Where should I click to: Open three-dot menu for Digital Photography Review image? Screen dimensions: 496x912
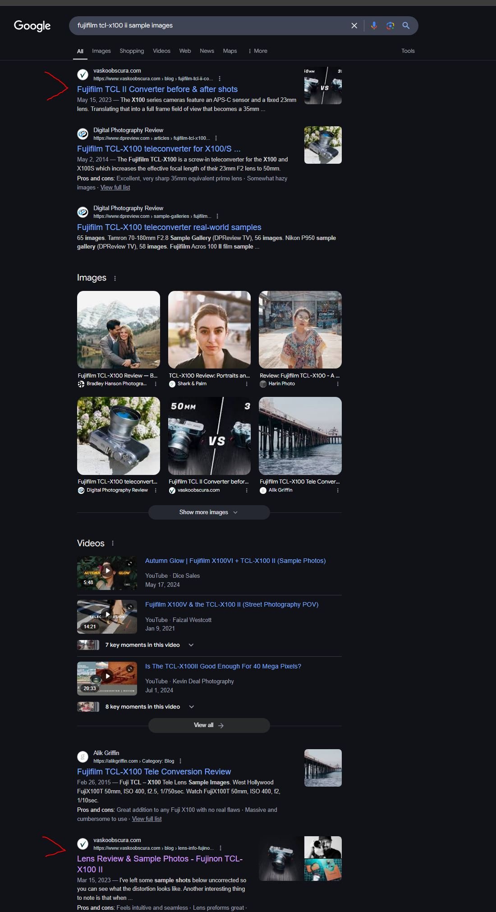click(156, 490)
